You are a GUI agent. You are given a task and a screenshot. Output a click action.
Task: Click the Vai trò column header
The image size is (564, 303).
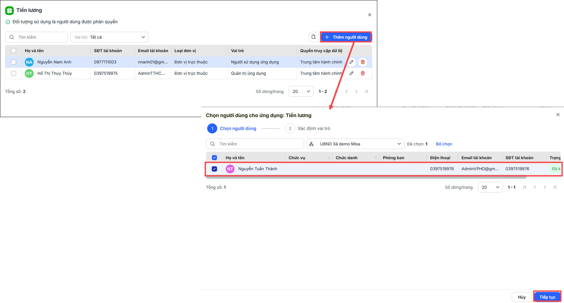point(237,51)
